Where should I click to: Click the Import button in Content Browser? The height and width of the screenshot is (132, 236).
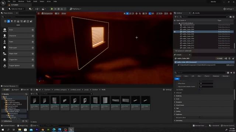coord(15,89)
